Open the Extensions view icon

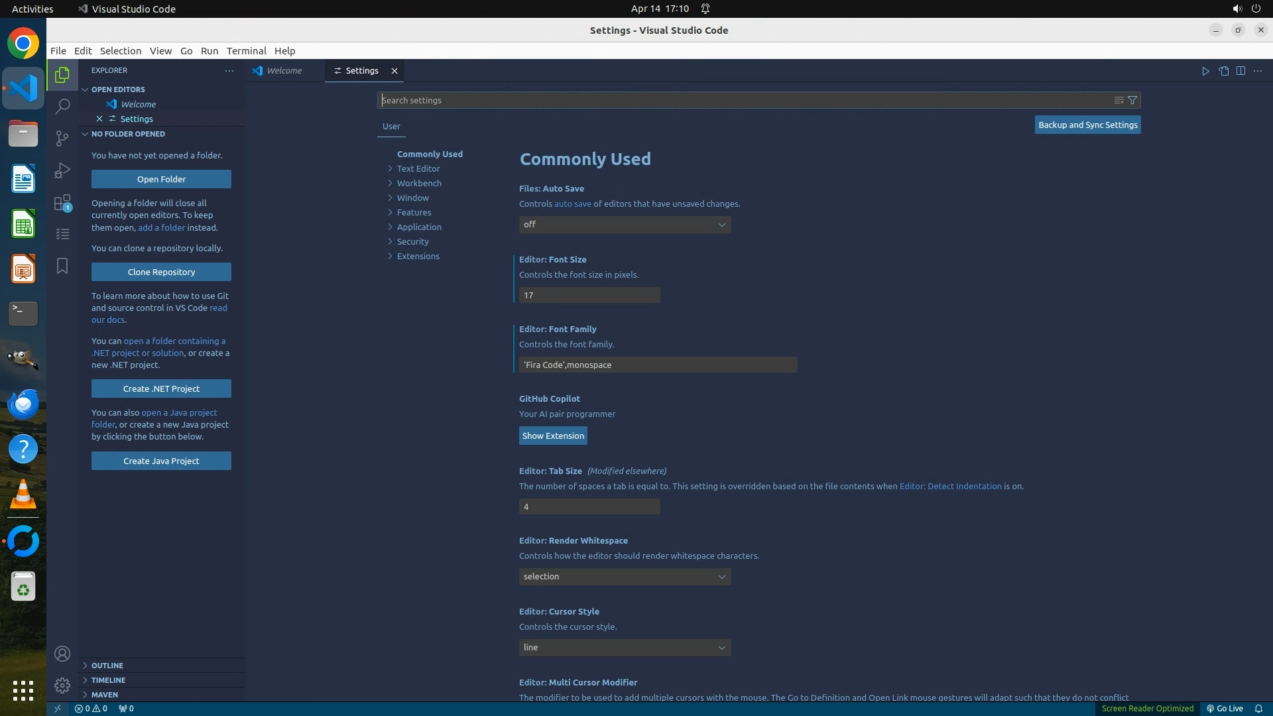62,202
